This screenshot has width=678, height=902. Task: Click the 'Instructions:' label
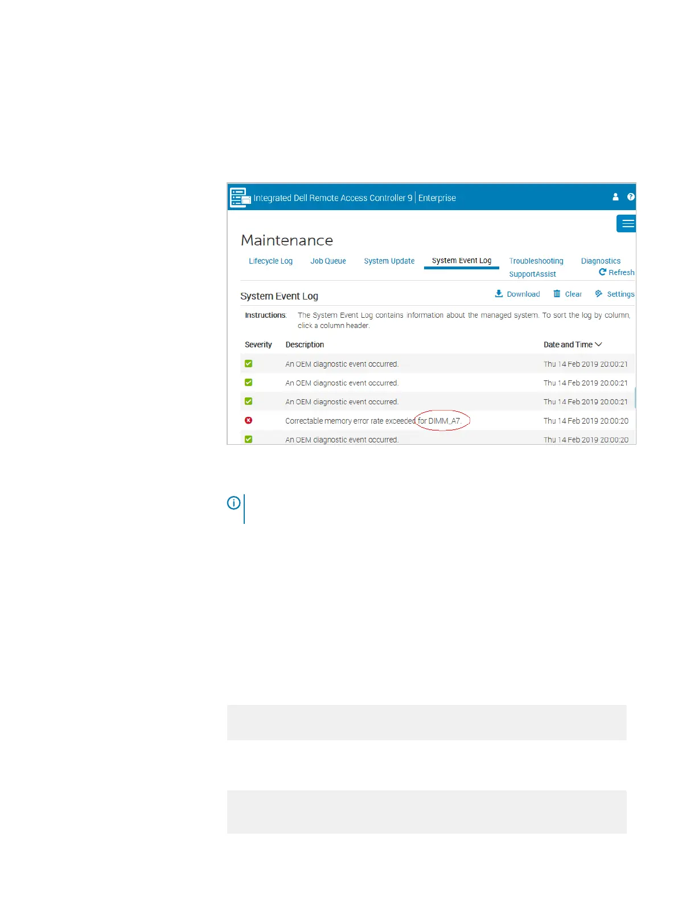click(266, 315)
